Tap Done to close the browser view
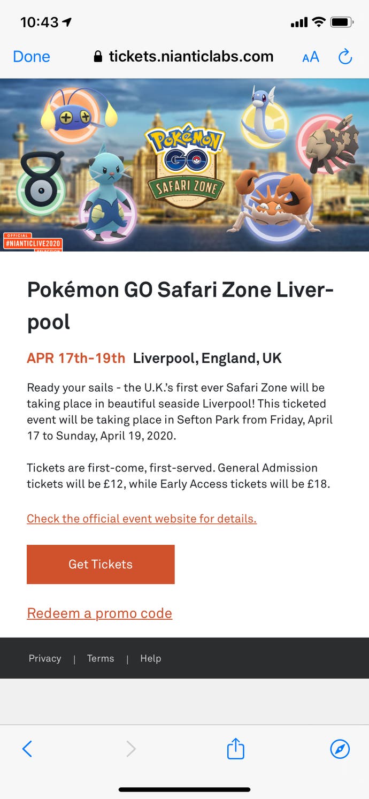 [32, 57]
